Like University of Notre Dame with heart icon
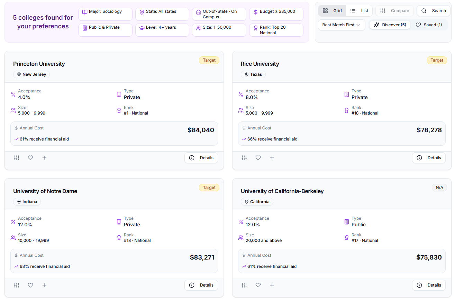Viewport: 455px width, 299px height. [x=30, y=285]
